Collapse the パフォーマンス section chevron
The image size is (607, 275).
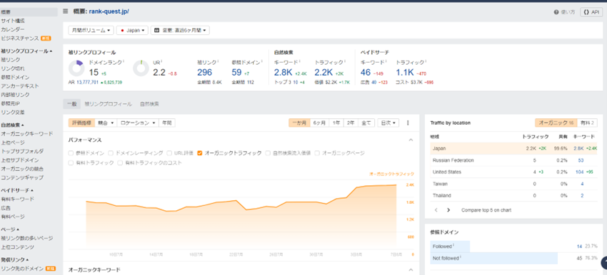pos(411,140)
